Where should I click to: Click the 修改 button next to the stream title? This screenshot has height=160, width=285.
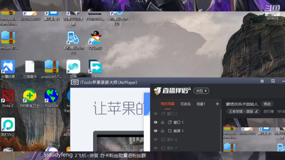pos(267,104)
